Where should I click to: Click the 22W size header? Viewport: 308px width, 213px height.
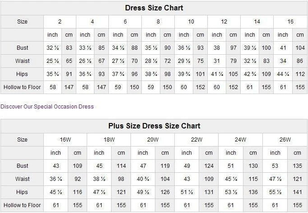[197, 140]
